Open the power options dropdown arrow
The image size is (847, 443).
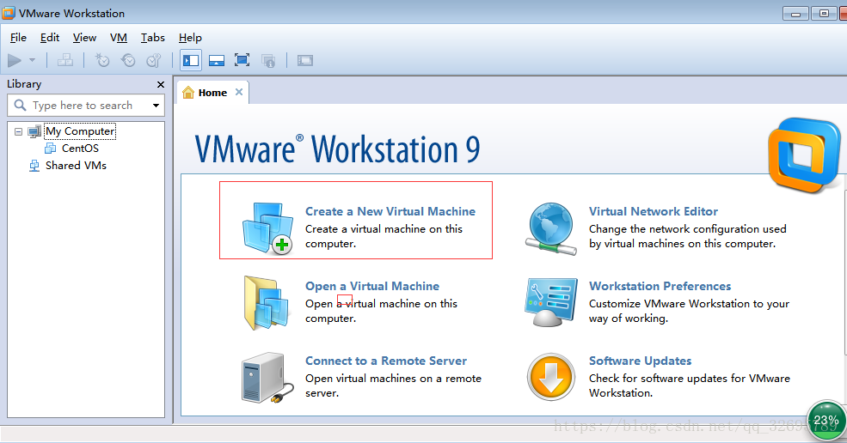click(33, 60)
